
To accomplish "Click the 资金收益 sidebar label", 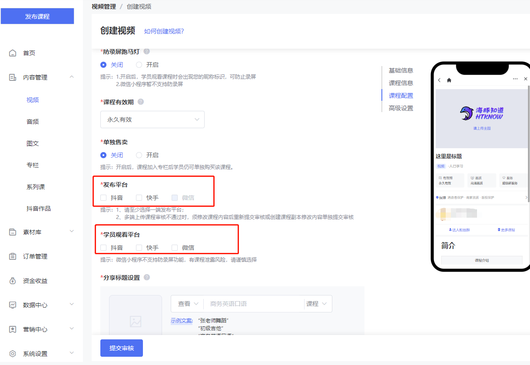I will coord(35,281).
